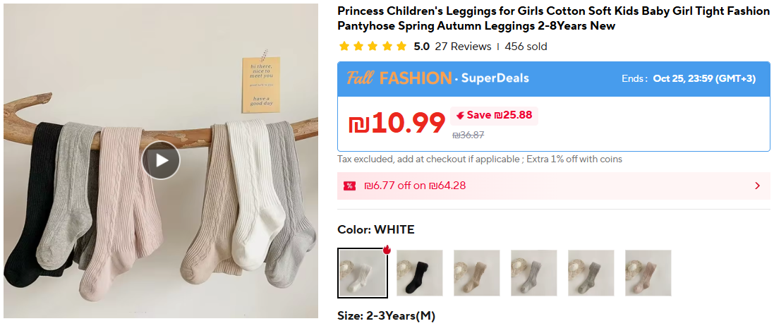Play the product video
This screenshot has width=774, height=326.
click(x=161, y=160)
